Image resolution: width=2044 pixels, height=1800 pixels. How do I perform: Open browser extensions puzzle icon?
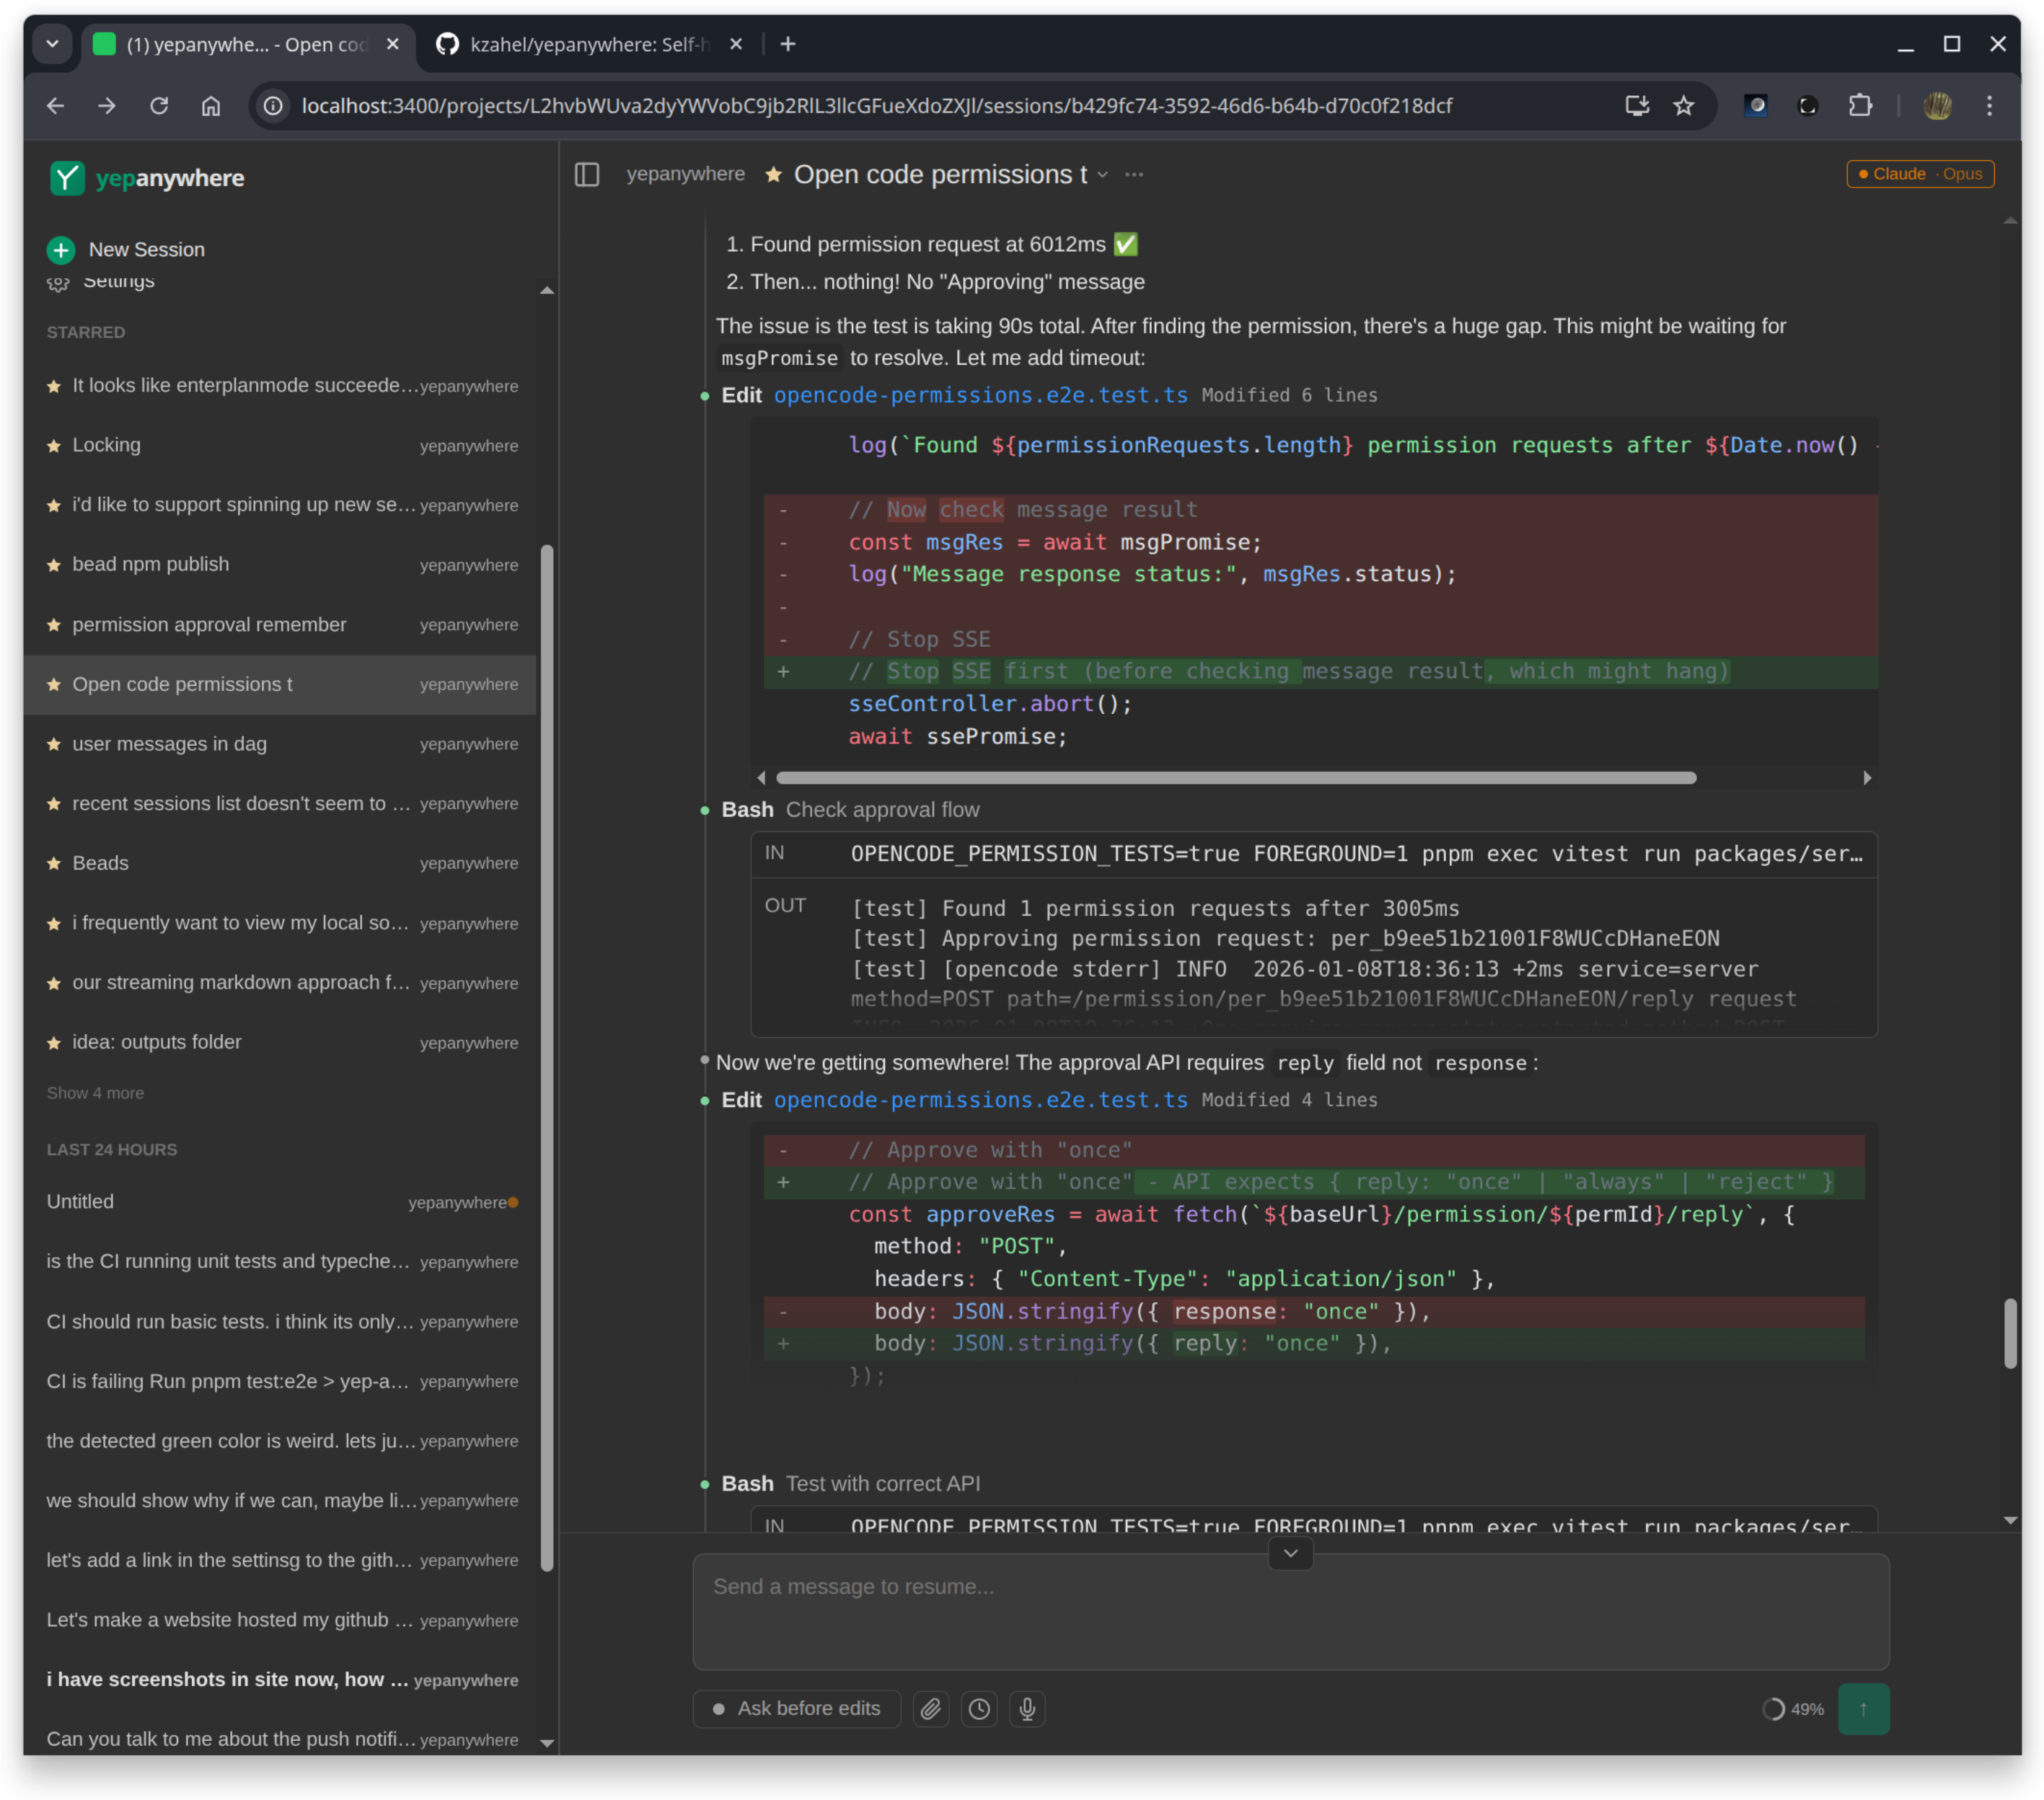pyautogui.click(x=1860, y=106)
